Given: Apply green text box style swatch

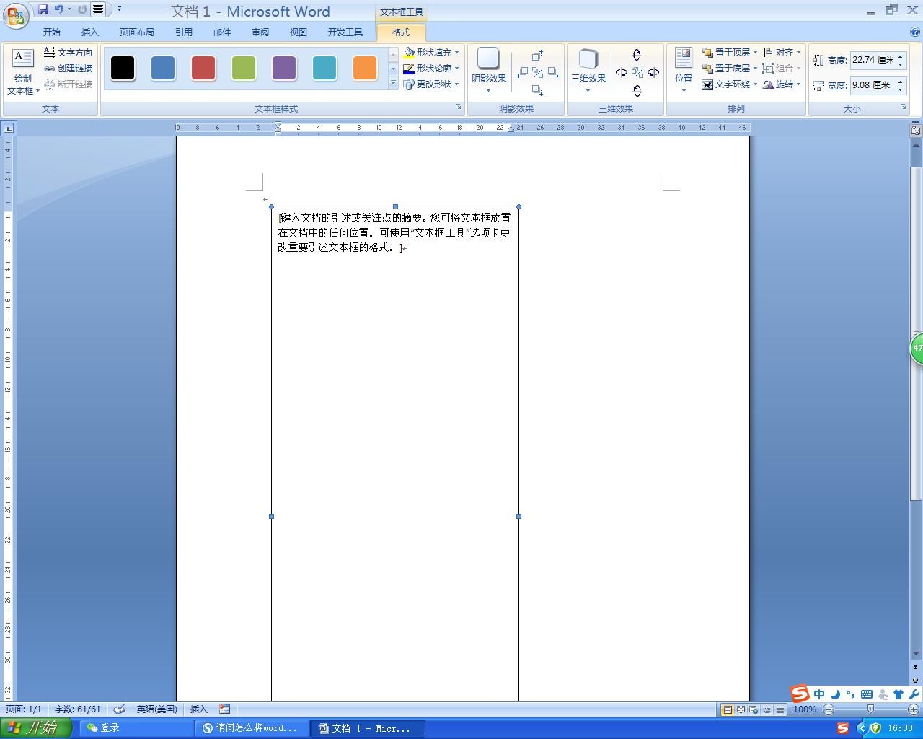Looking at the screenshot, I should pos(244,68).
